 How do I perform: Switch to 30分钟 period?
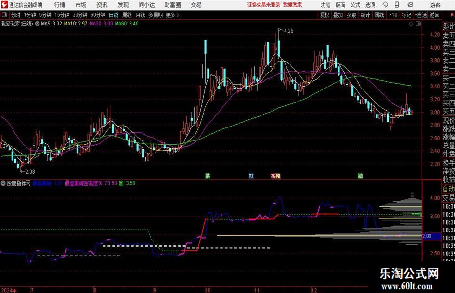(x=80, y=15)
